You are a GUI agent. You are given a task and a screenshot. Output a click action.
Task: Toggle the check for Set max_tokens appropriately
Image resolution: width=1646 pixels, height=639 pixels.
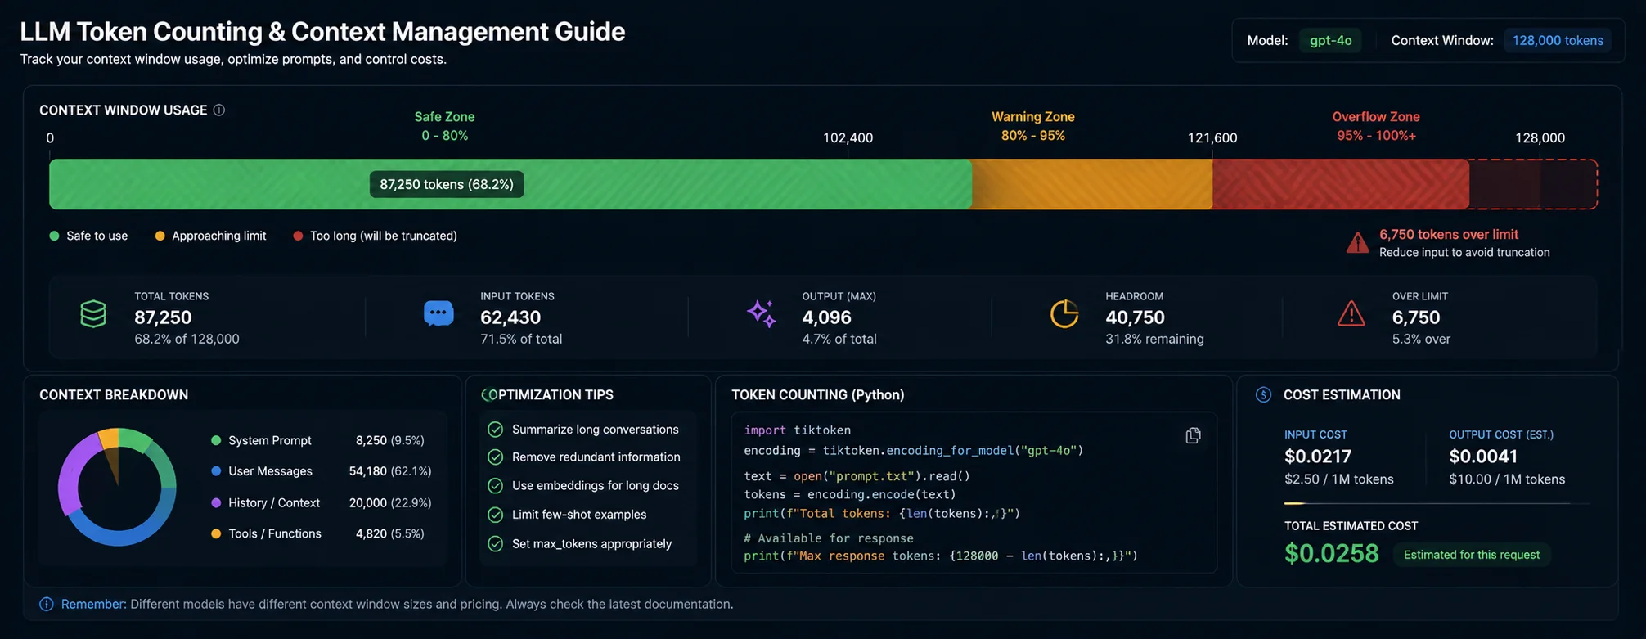click(x=495, y=543)
